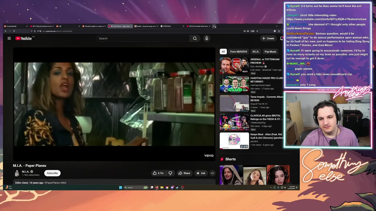This screenshot has height=211, width=376.
Task: Open the M.I.A. channel avatar
Action: pos(17,173)
